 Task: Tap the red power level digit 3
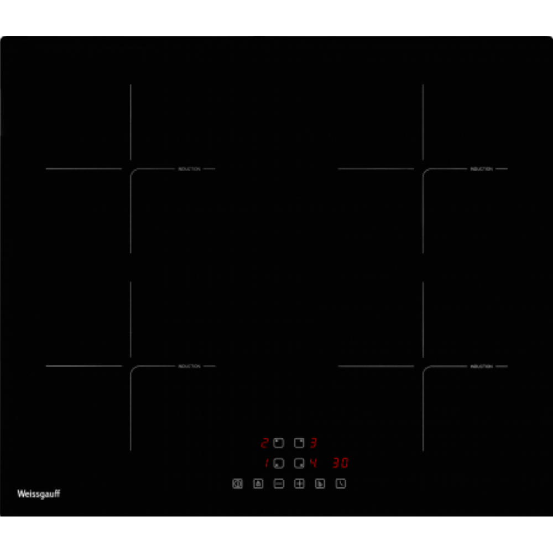click(x=314, y=442)
